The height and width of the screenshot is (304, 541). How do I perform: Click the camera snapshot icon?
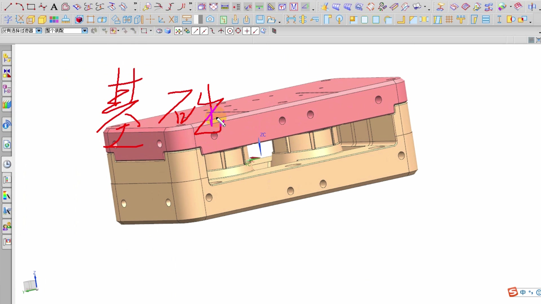[210, 19]
